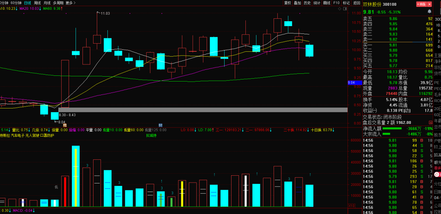Viewport: 441px width, 214px height.
Task: Select the 画线 drawing tool
Action: coord(327,3)
